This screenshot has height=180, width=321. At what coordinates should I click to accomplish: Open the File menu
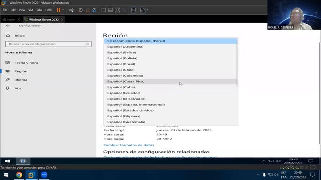[5, 10]
